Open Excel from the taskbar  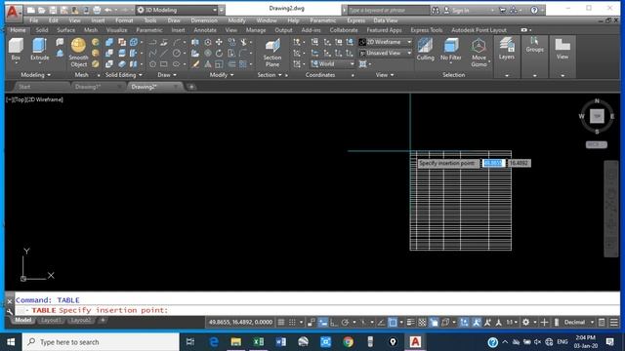coord(258,342)
